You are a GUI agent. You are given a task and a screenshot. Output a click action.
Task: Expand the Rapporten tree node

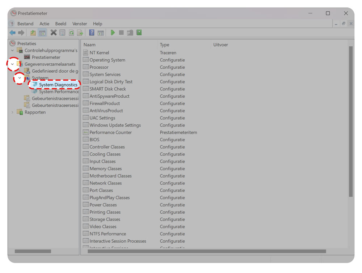pyautogui.click(x=13, y=112)
